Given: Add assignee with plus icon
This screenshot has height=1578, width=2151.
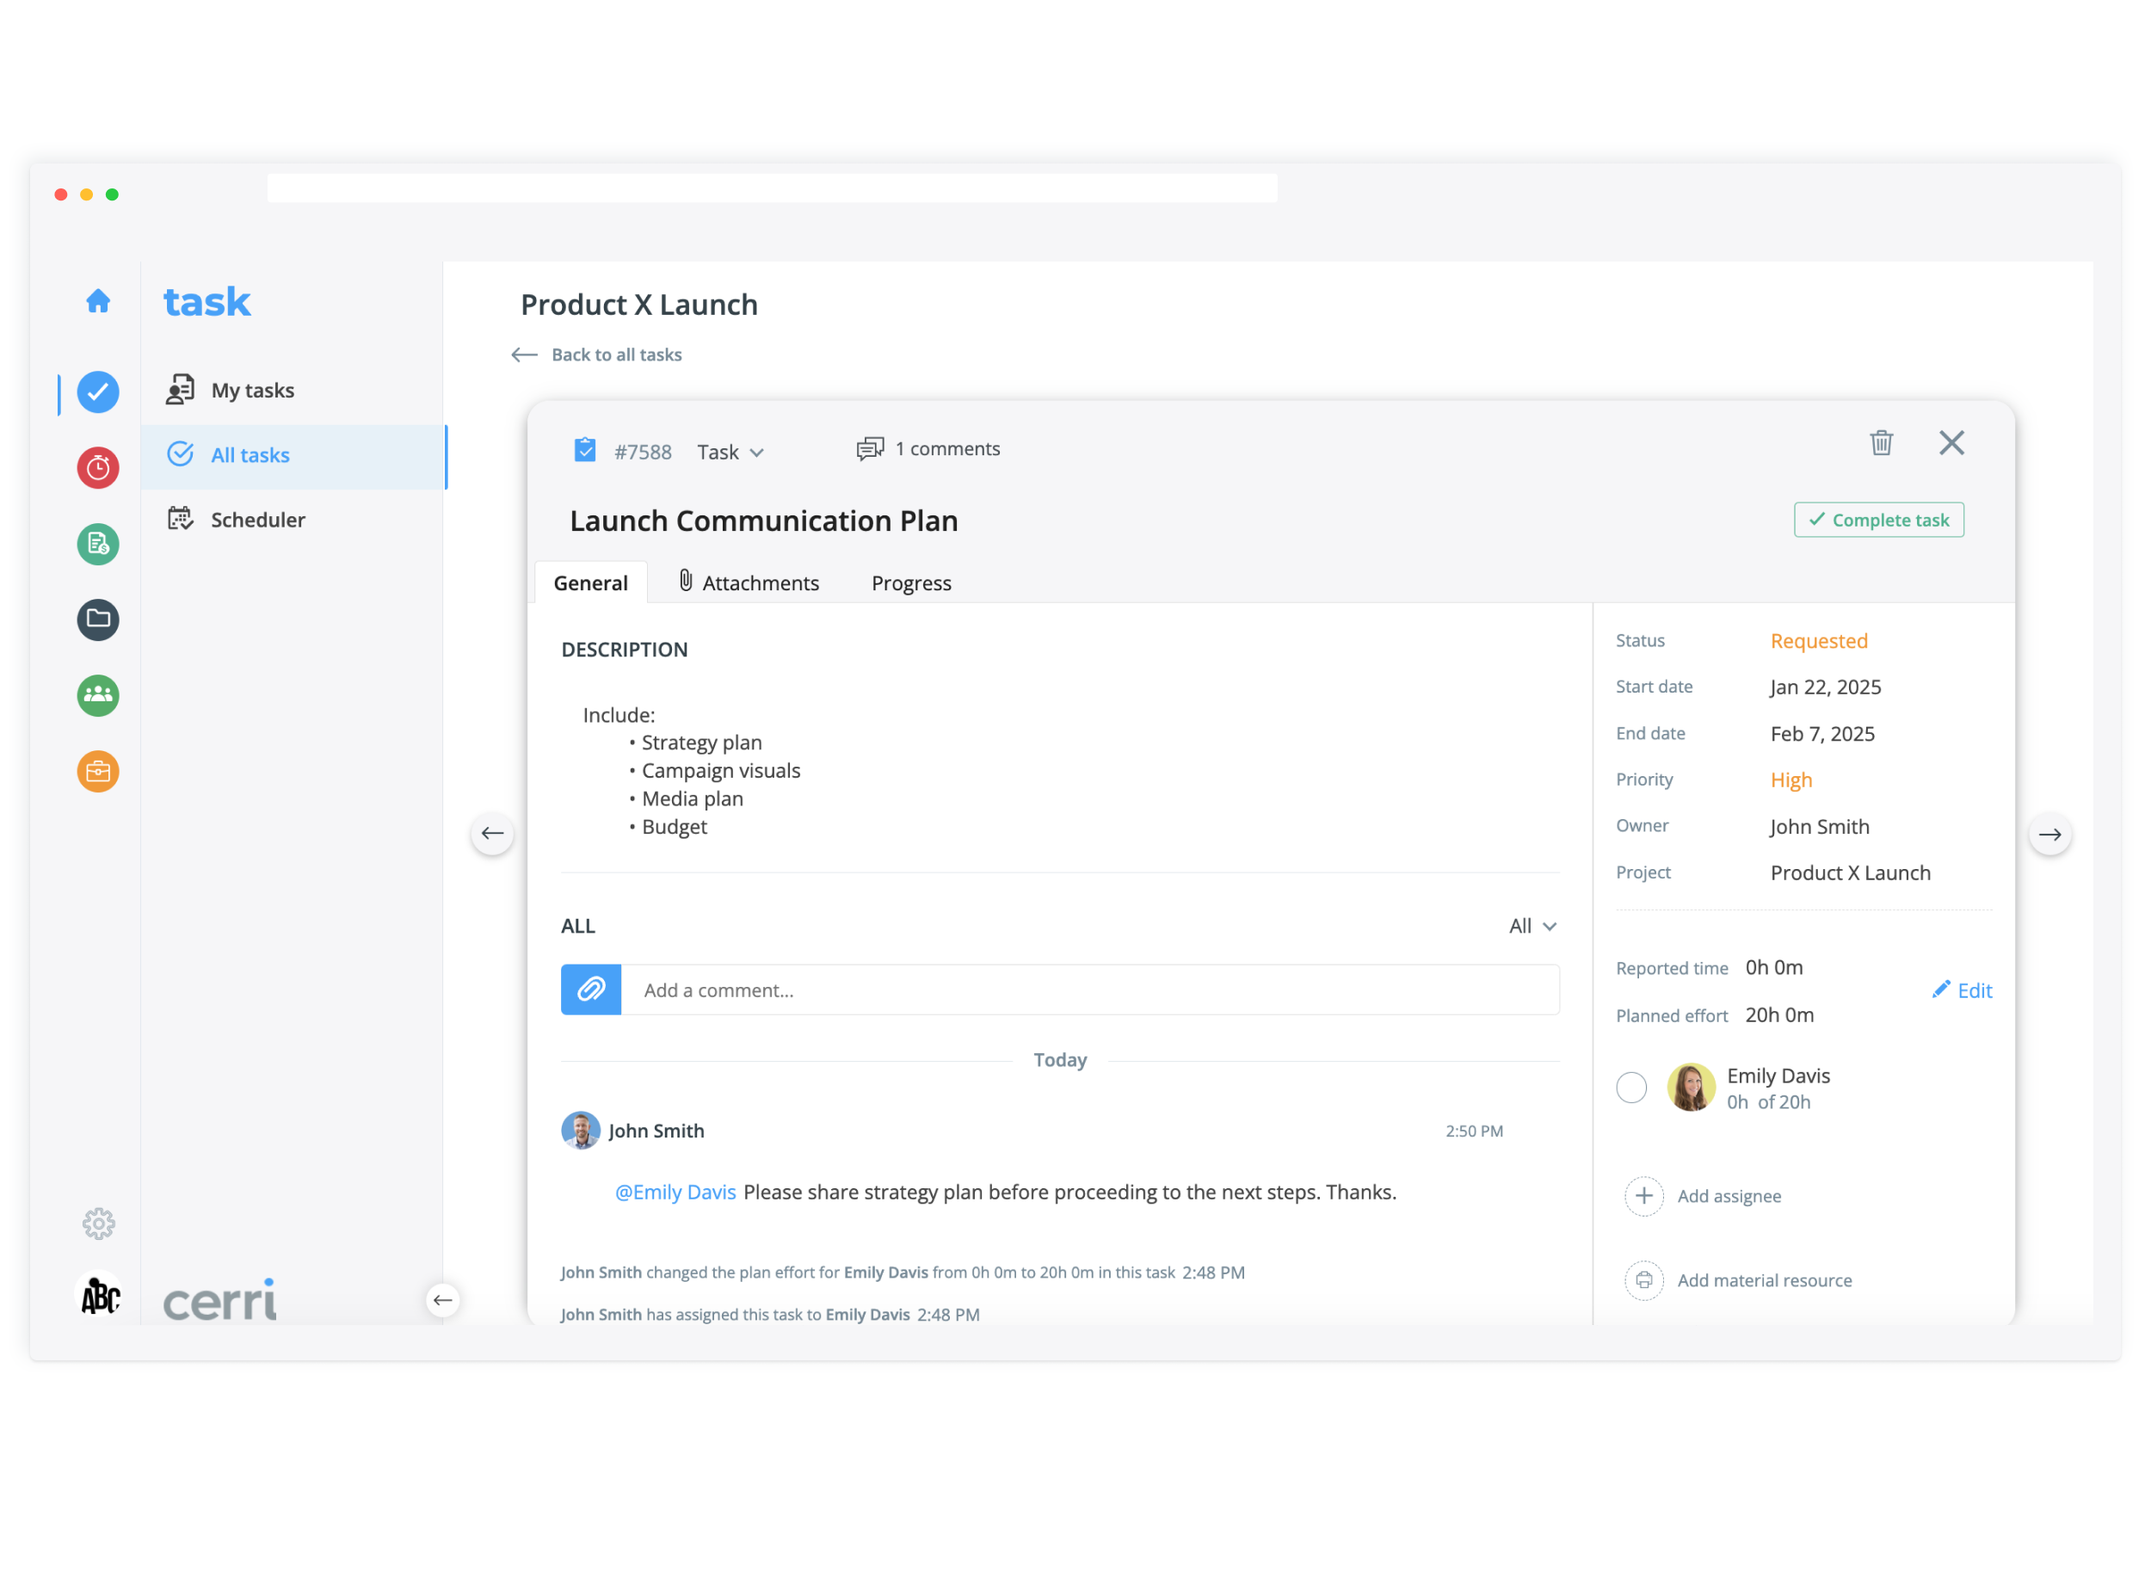Looking at the screenshot, I should click(1644, 1196).
